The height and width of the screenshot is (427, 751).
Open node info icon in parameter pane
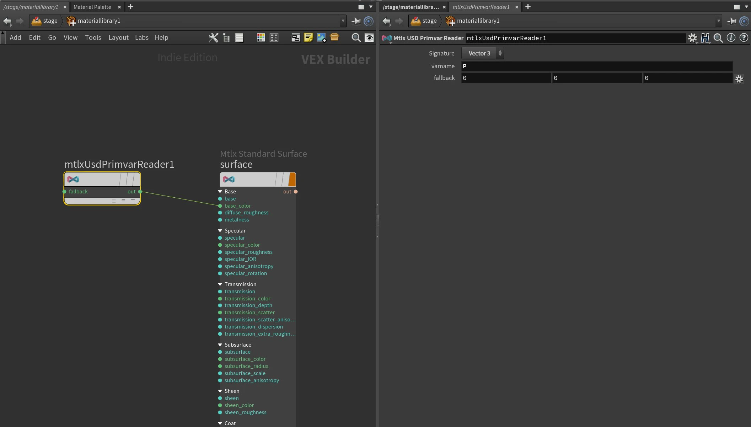[731, 37]
